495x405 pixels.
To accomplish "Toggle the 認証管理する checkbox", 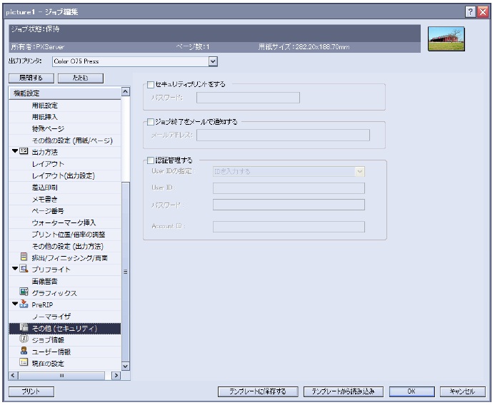I will 150,160.
